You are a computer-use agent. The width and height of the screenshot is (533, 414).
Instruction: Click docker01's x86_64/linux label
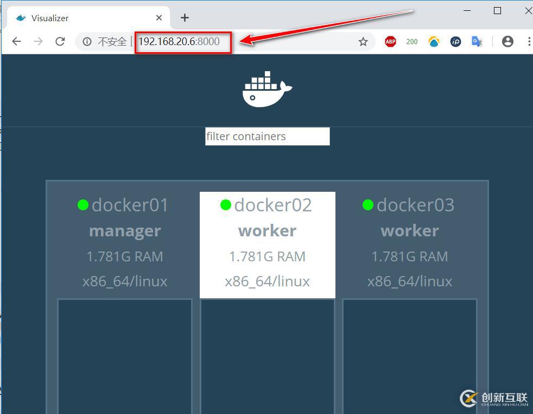click(x=125, y=282)
